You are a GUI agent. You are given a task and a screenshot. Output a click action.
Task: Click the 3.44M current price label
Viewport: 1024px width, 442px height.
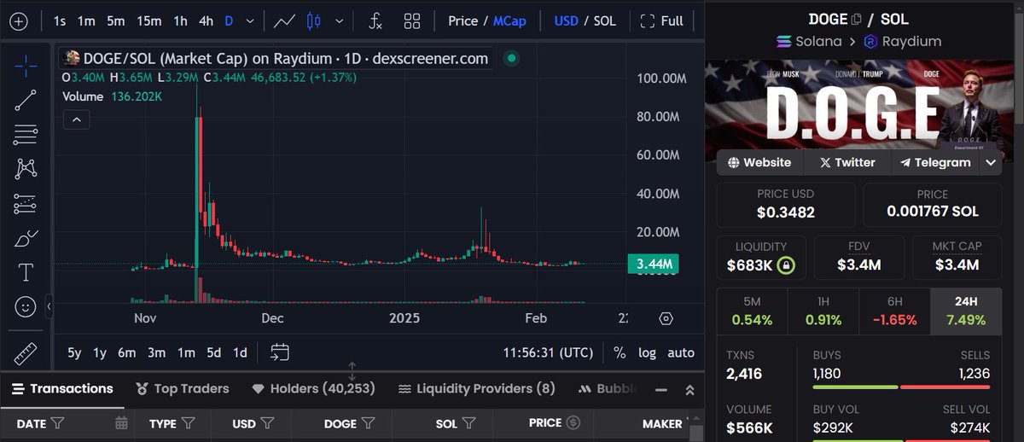655,265
